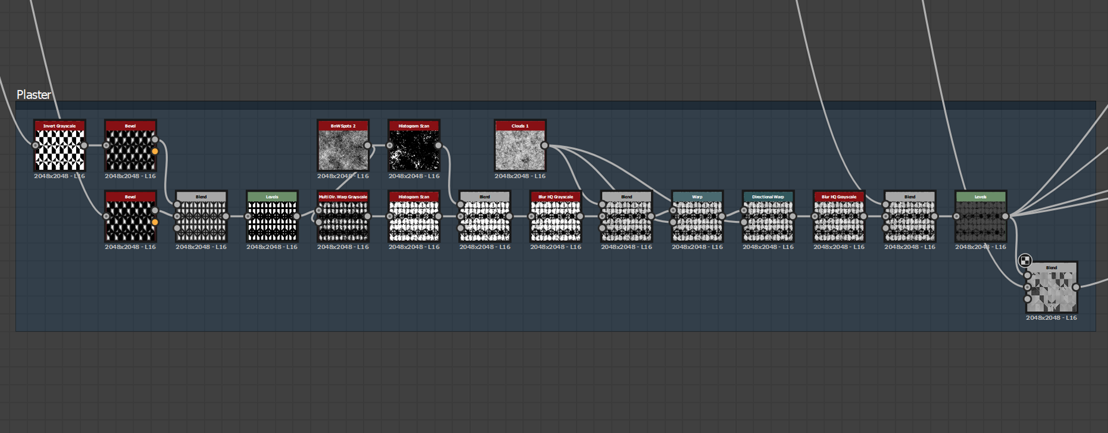Click the input connector of the Levels node left of Multi Dir. Warp

[x=248, y=216]
